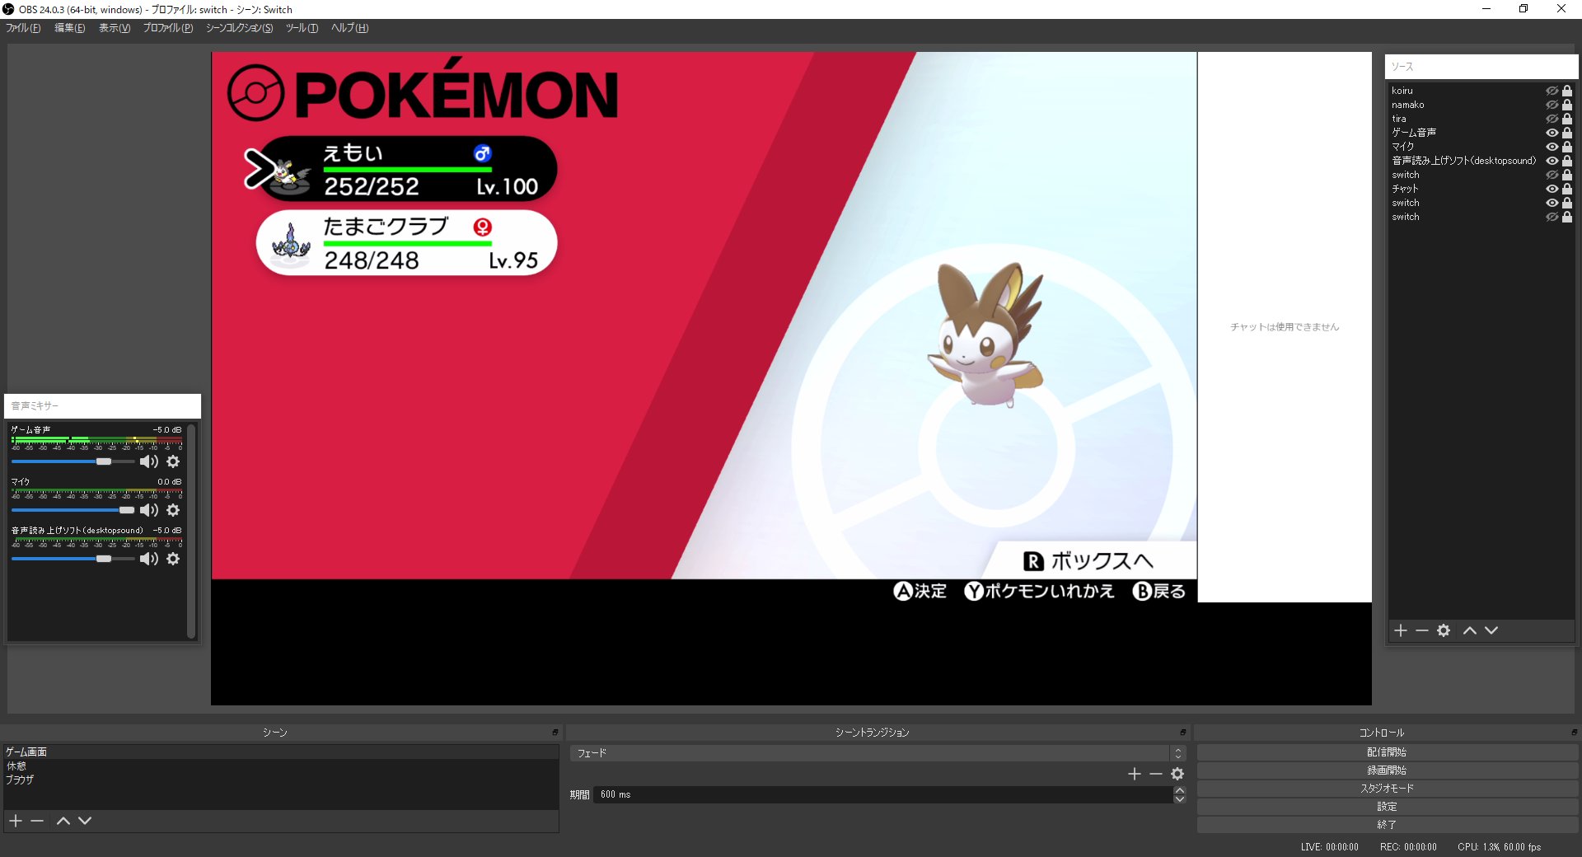This screenshot has height=857, width=1582.
Task: Click the 期間 600 ms input field
Action: click(882, 794)
